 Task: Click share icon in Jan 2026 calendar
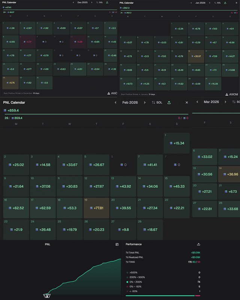[225, 3]
